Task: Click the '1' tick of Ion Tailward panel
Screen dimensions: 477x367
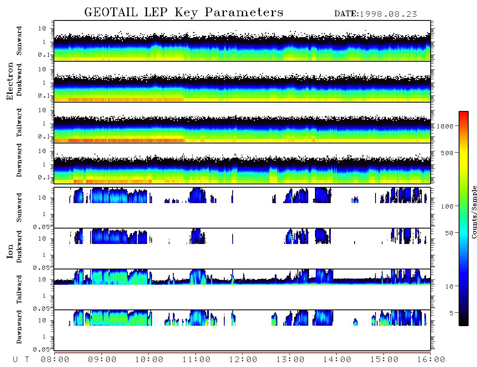Action: tap(44, 296)
